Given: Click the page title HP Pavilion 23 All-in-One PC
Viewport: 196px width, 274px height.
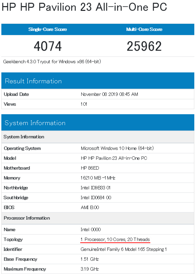Looking at the screenshot, I should pos(84,7).
